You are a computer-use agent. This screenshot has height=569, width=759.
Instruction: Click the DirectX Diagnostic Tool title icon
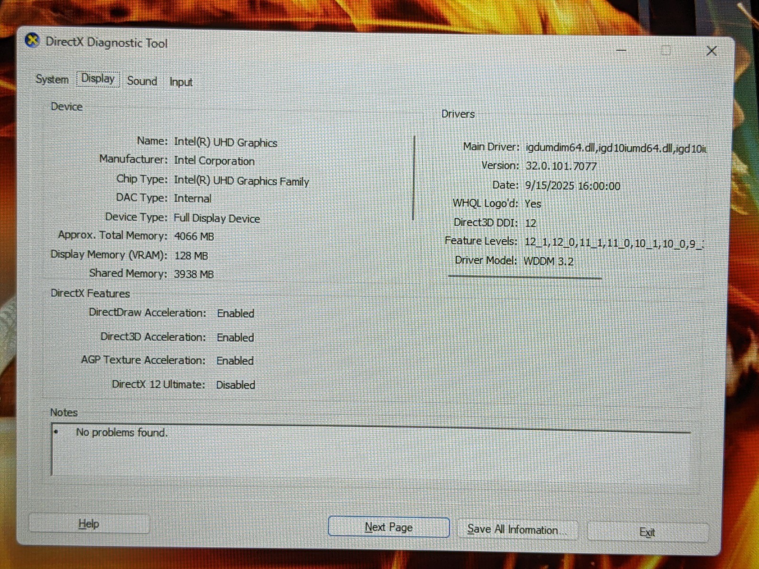(x=32, y=41)
